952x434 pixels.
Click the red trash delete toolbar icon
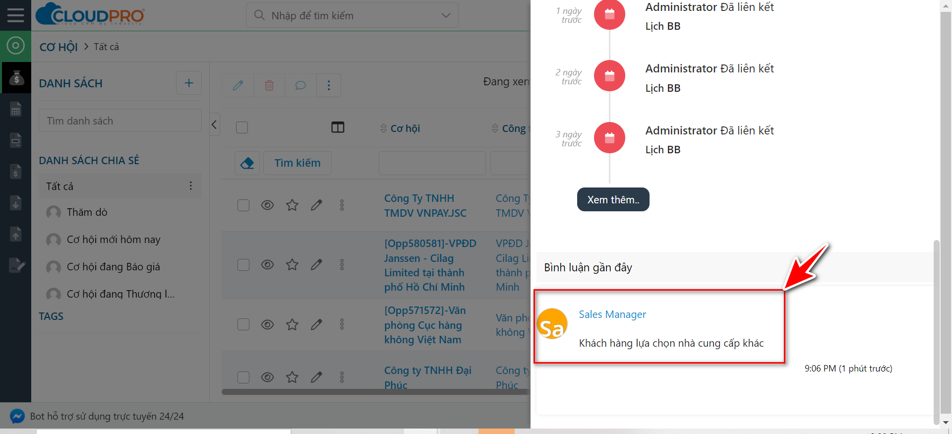tap(269, 85)
